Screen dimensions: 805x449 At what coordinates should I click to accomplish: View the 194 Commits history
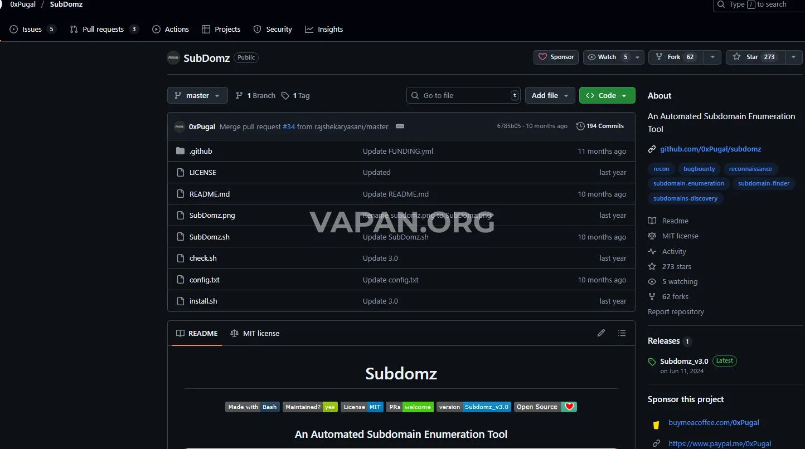point(600,126)
